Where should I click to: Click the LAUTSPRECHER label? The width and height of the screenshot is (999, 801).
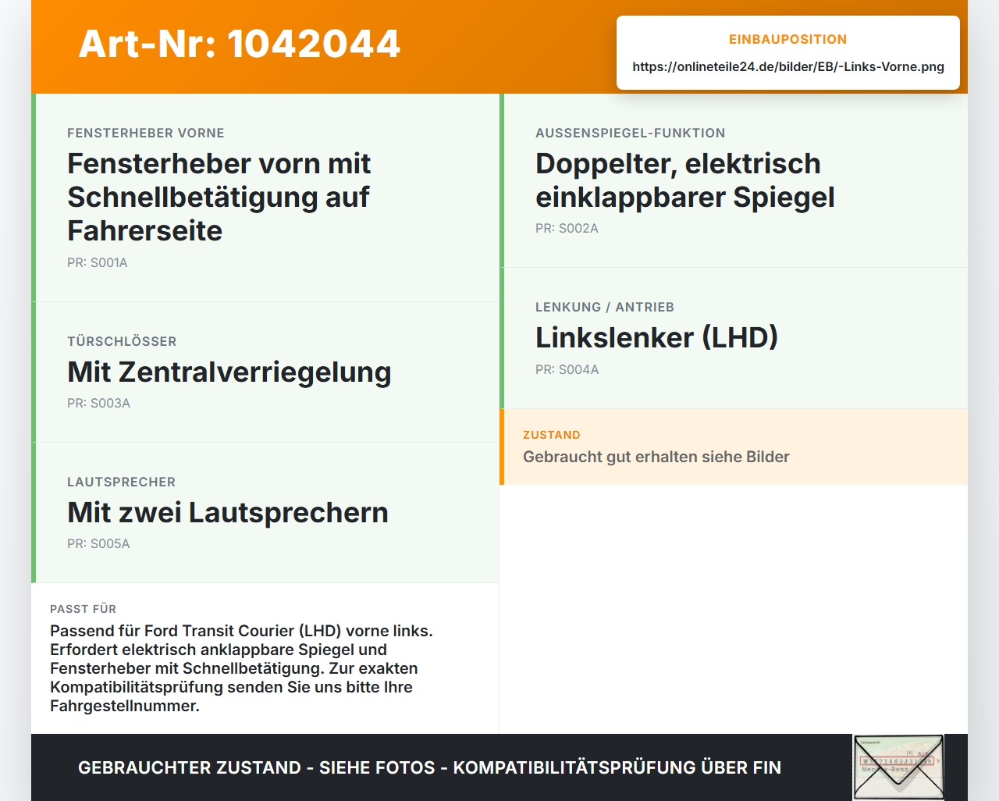coord(121,482)
